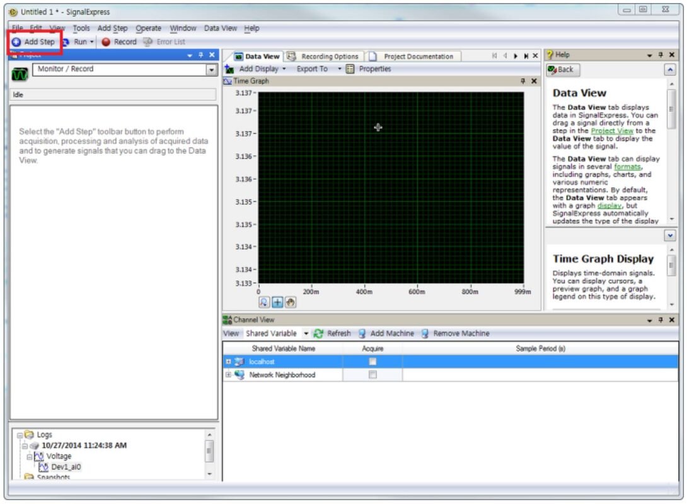Pin the Time Graph pane
The height and width of the screenshot is (504, 687).
(x=522, y=81)
